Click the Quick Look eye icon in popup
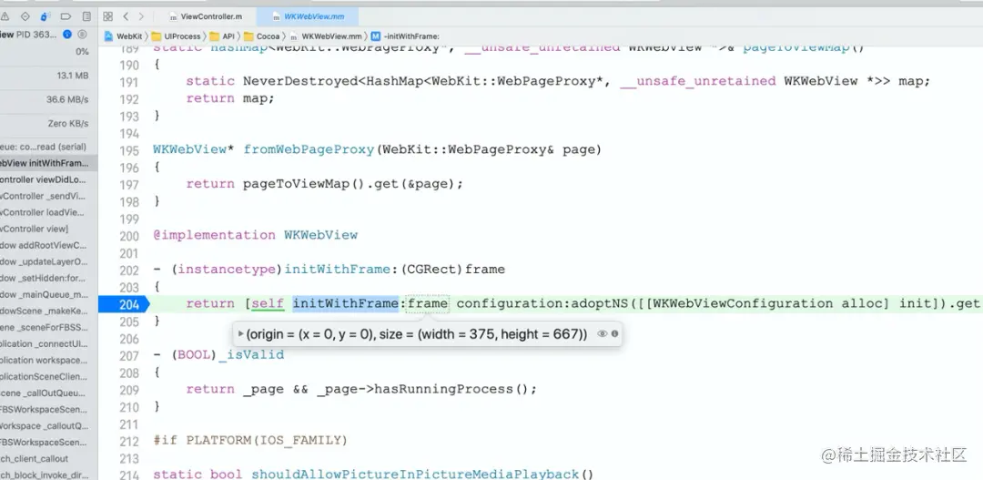This screenshot has height=480, width=983. [602, 333]
